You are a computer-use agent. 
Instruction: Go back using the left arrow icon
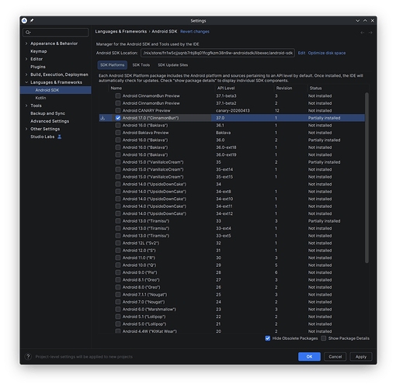(x=363, y=33)
